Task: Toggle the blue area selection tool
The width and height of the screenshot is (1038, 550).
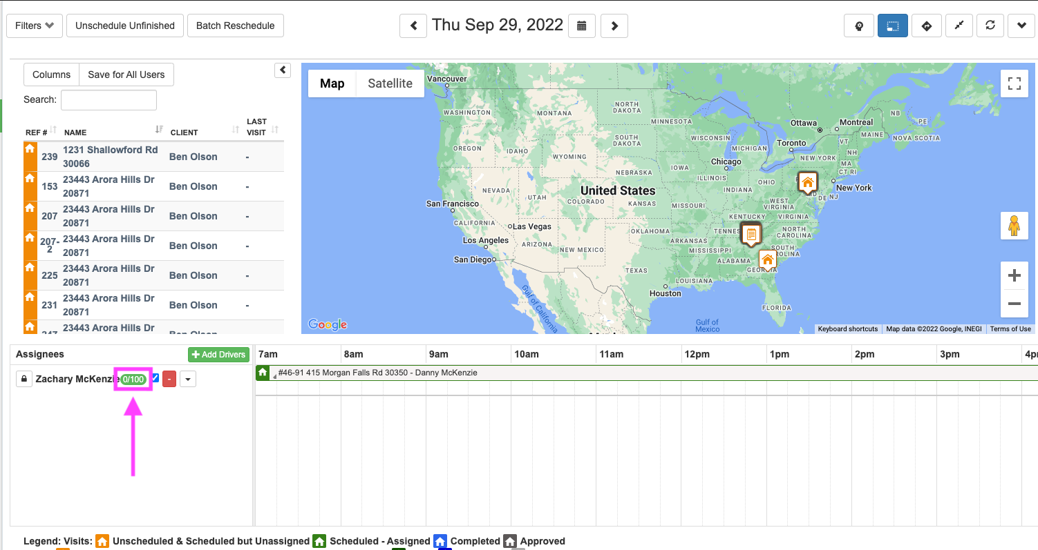Action: (x=893, y=26)
